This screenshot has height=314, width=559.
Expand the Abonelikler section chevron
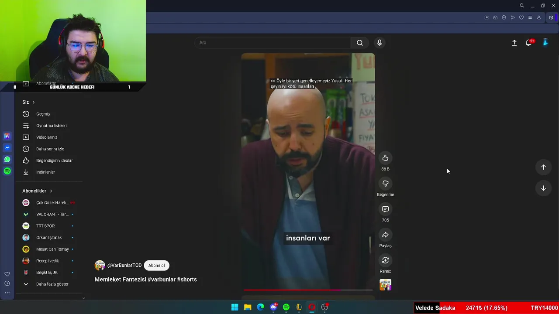(x=51, y=191)
